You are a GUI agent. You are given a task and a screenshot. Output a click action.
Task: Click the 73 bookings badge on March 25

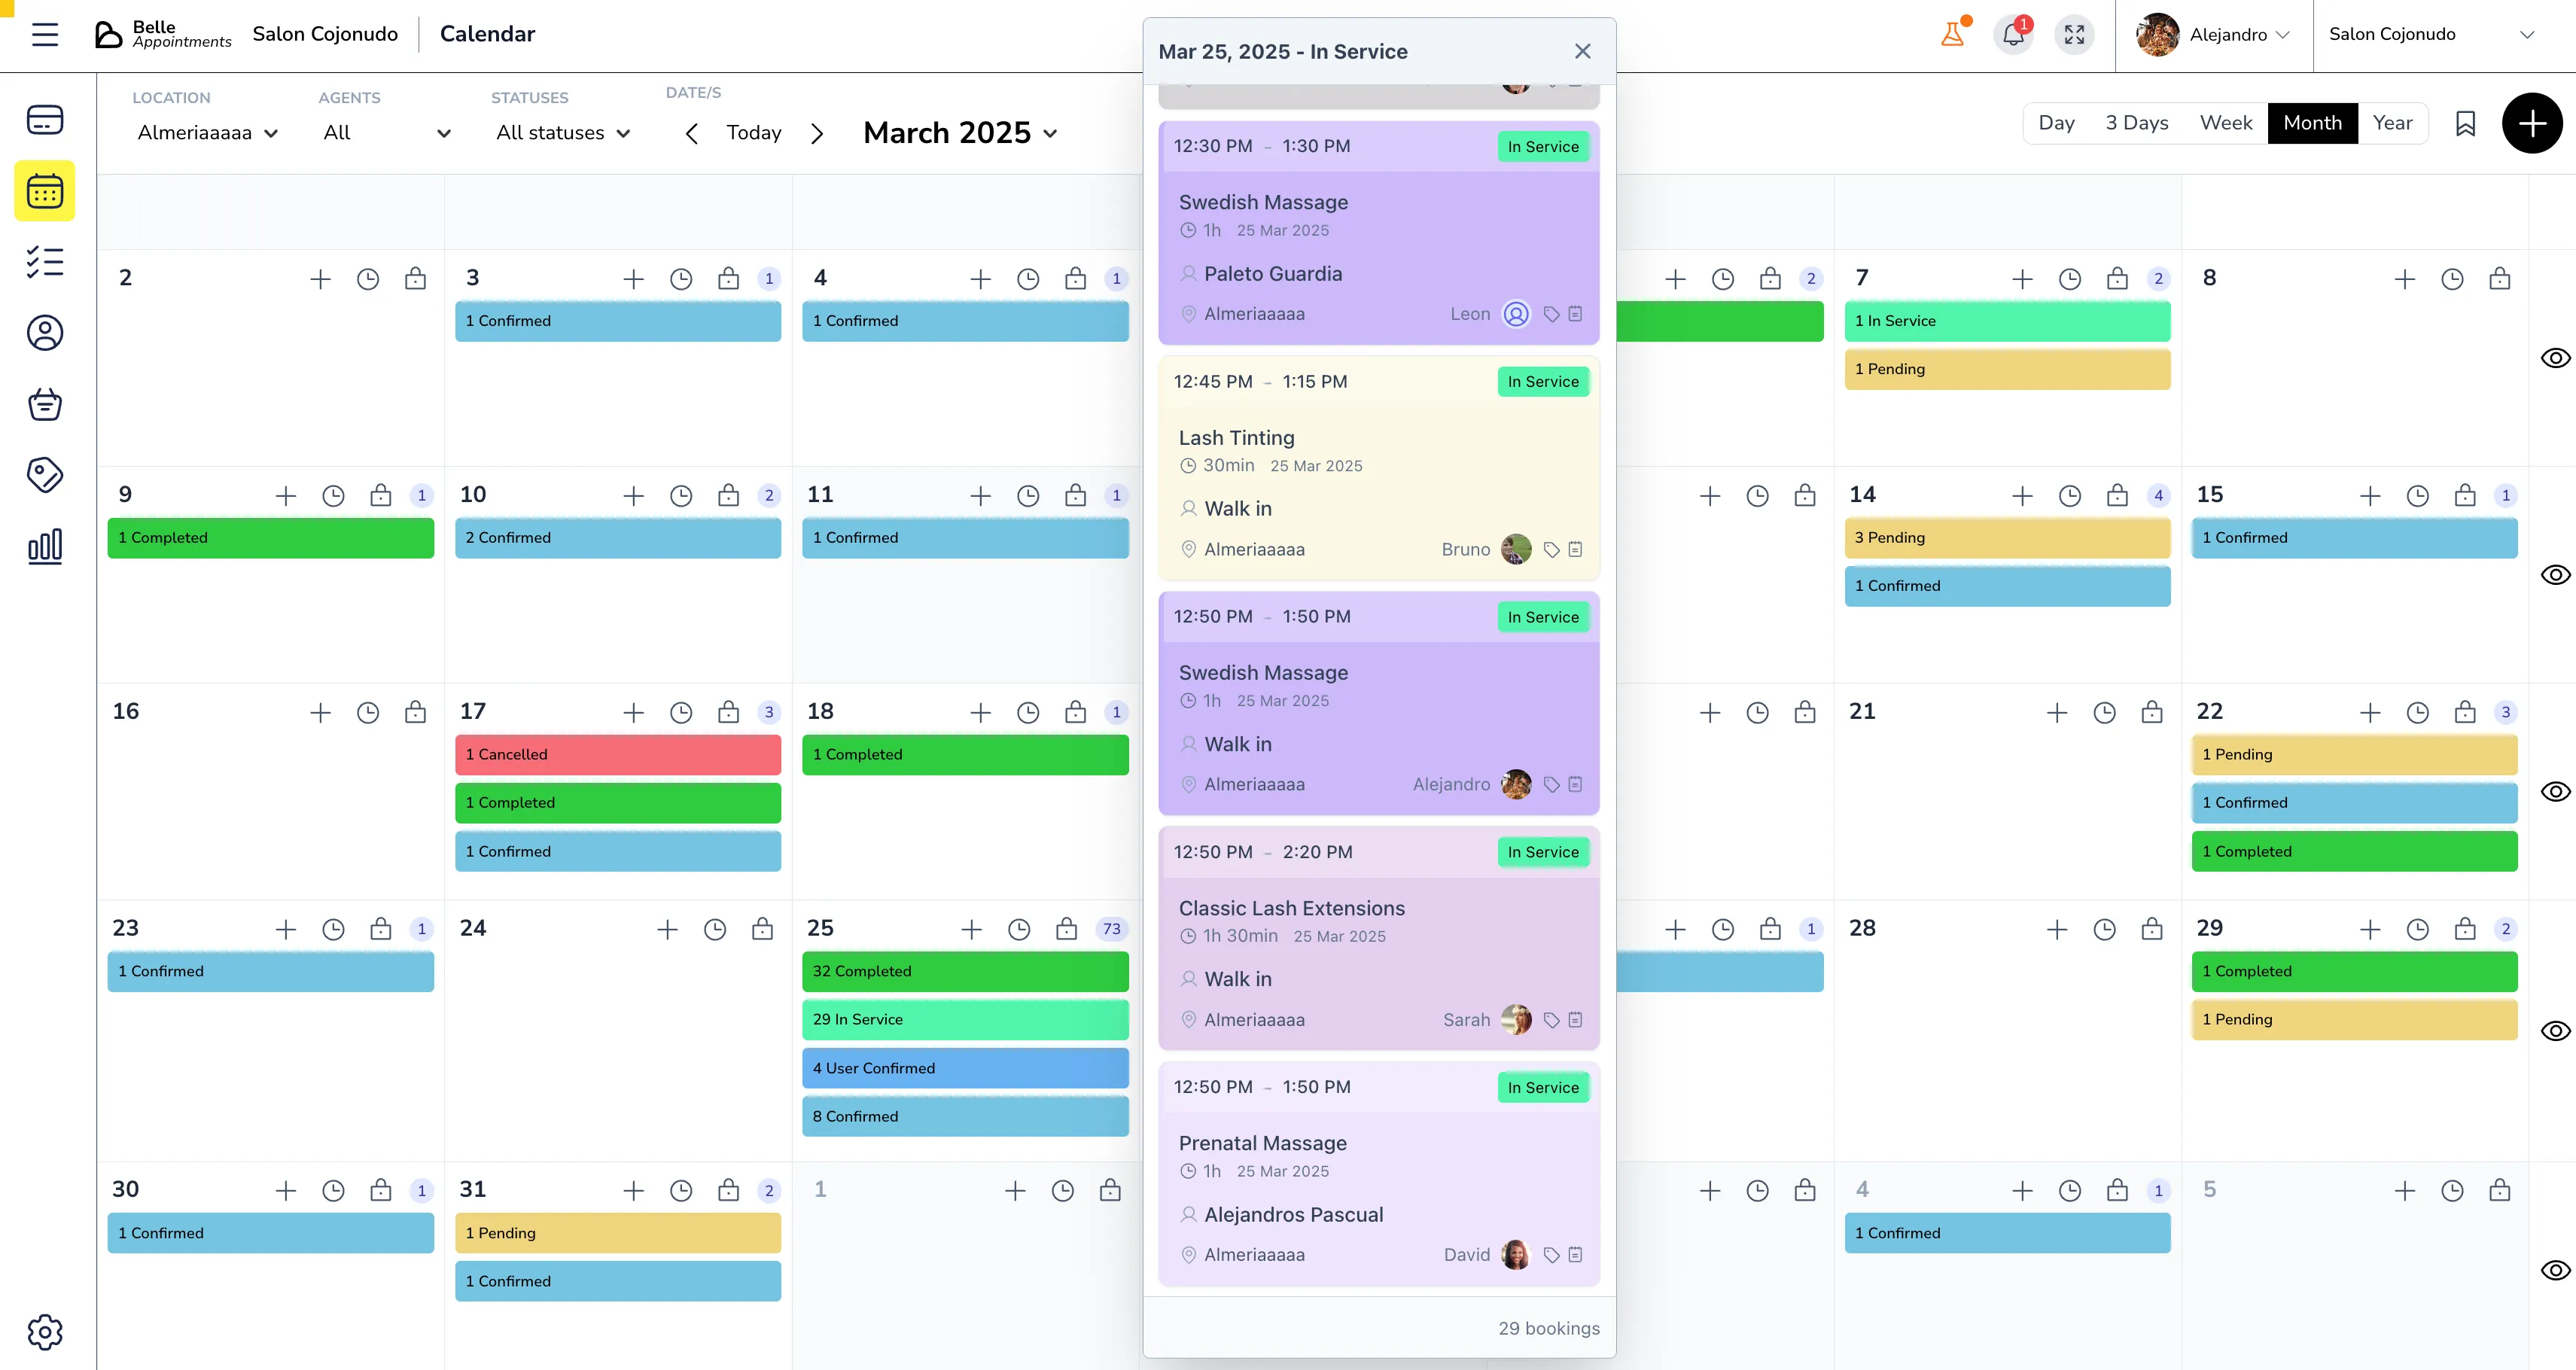click(x=1111, y=928)
